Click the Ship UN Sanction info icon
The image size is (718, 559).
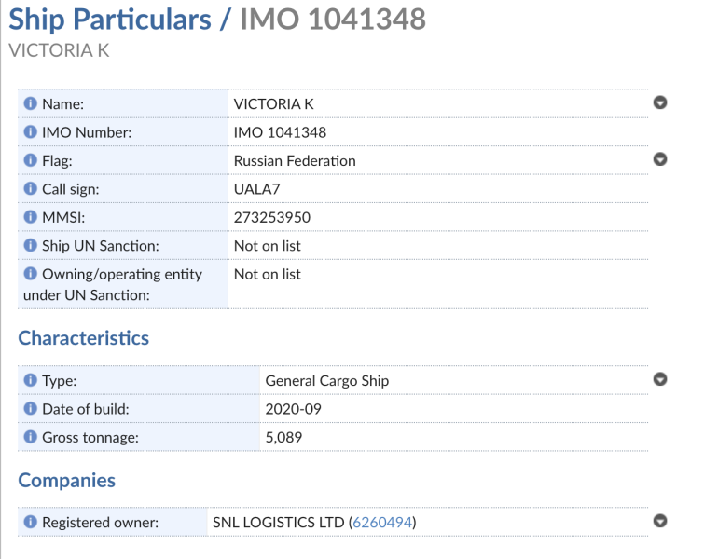click(x=31, y=246)
